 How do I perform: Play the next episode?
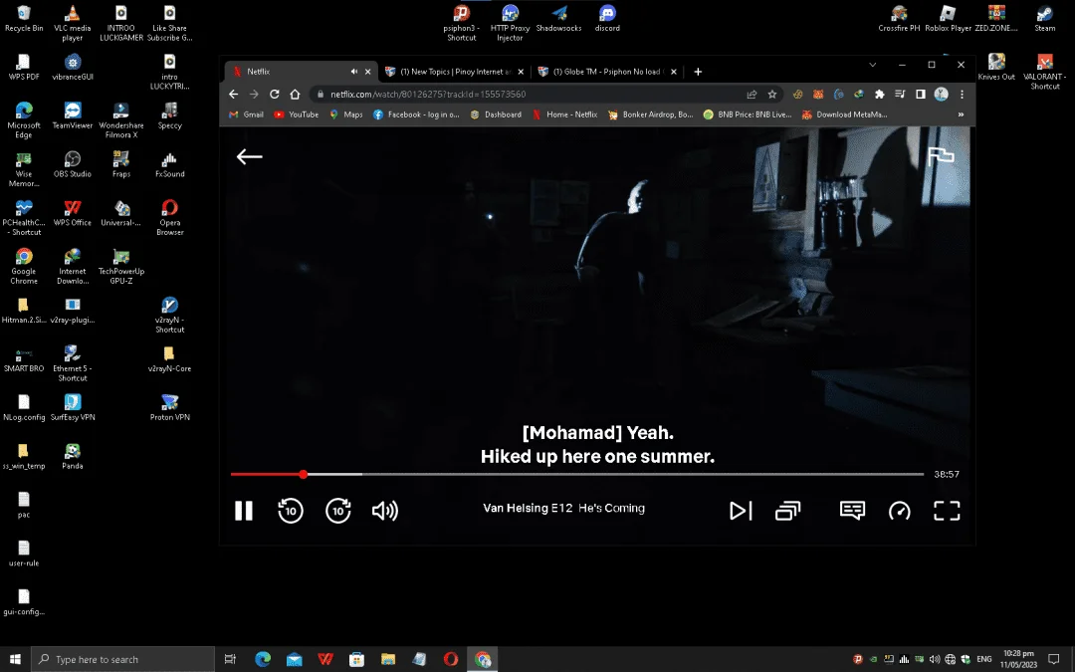(741, 510)
